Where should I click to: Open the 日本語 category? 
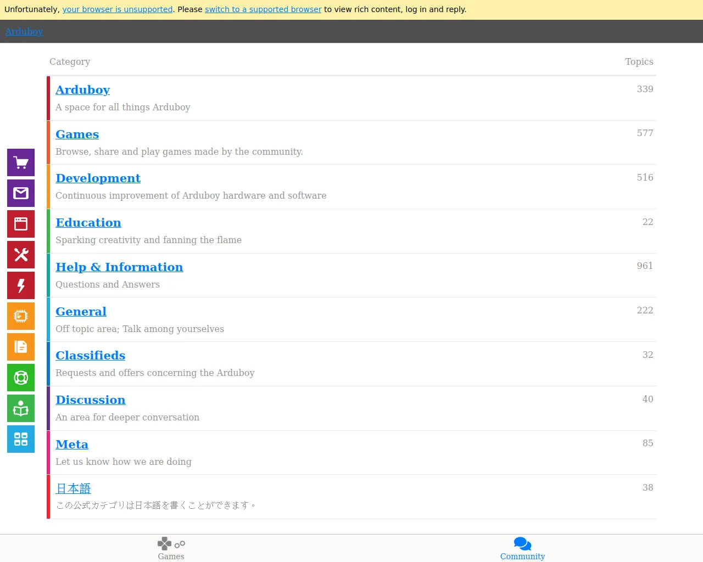pyautogui.click(x=73, y=488)
